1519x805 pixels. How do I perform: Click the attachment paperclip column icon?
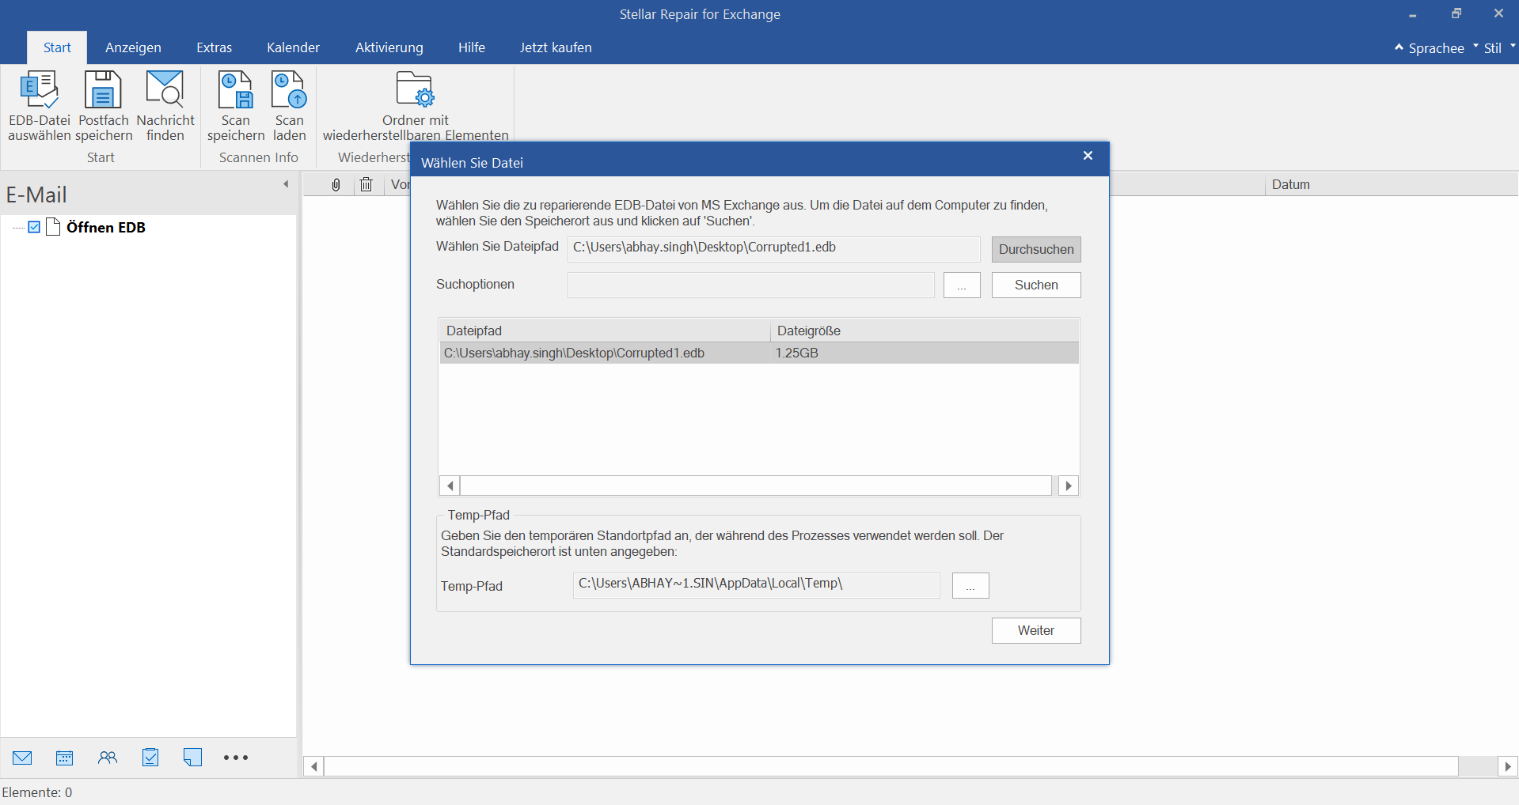pyautogui.click(x=336, y=184)
